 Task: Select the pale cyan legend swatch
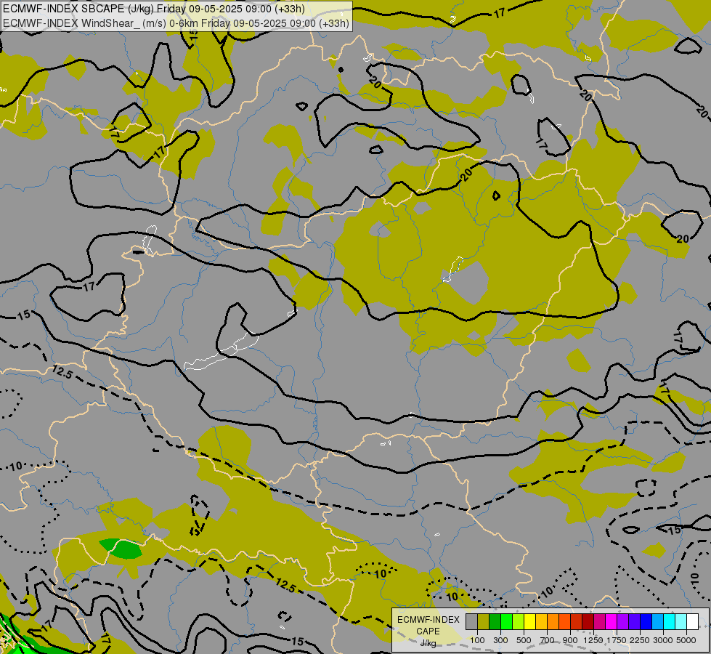(x=680, y=621)
